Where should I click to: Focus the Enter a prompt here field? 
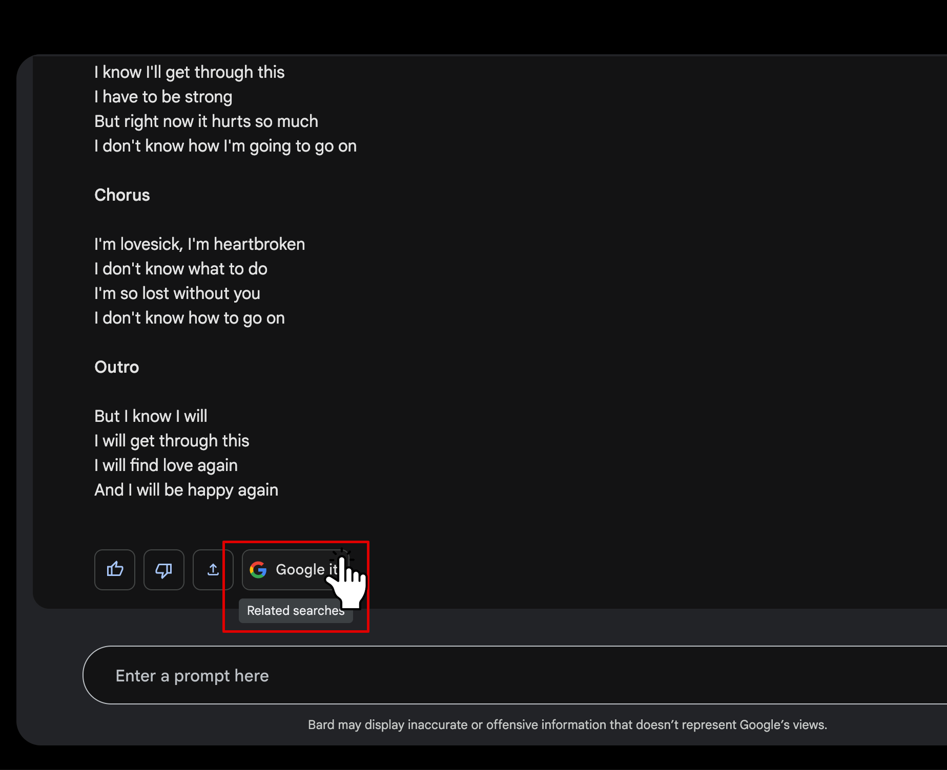pos(514,675)
